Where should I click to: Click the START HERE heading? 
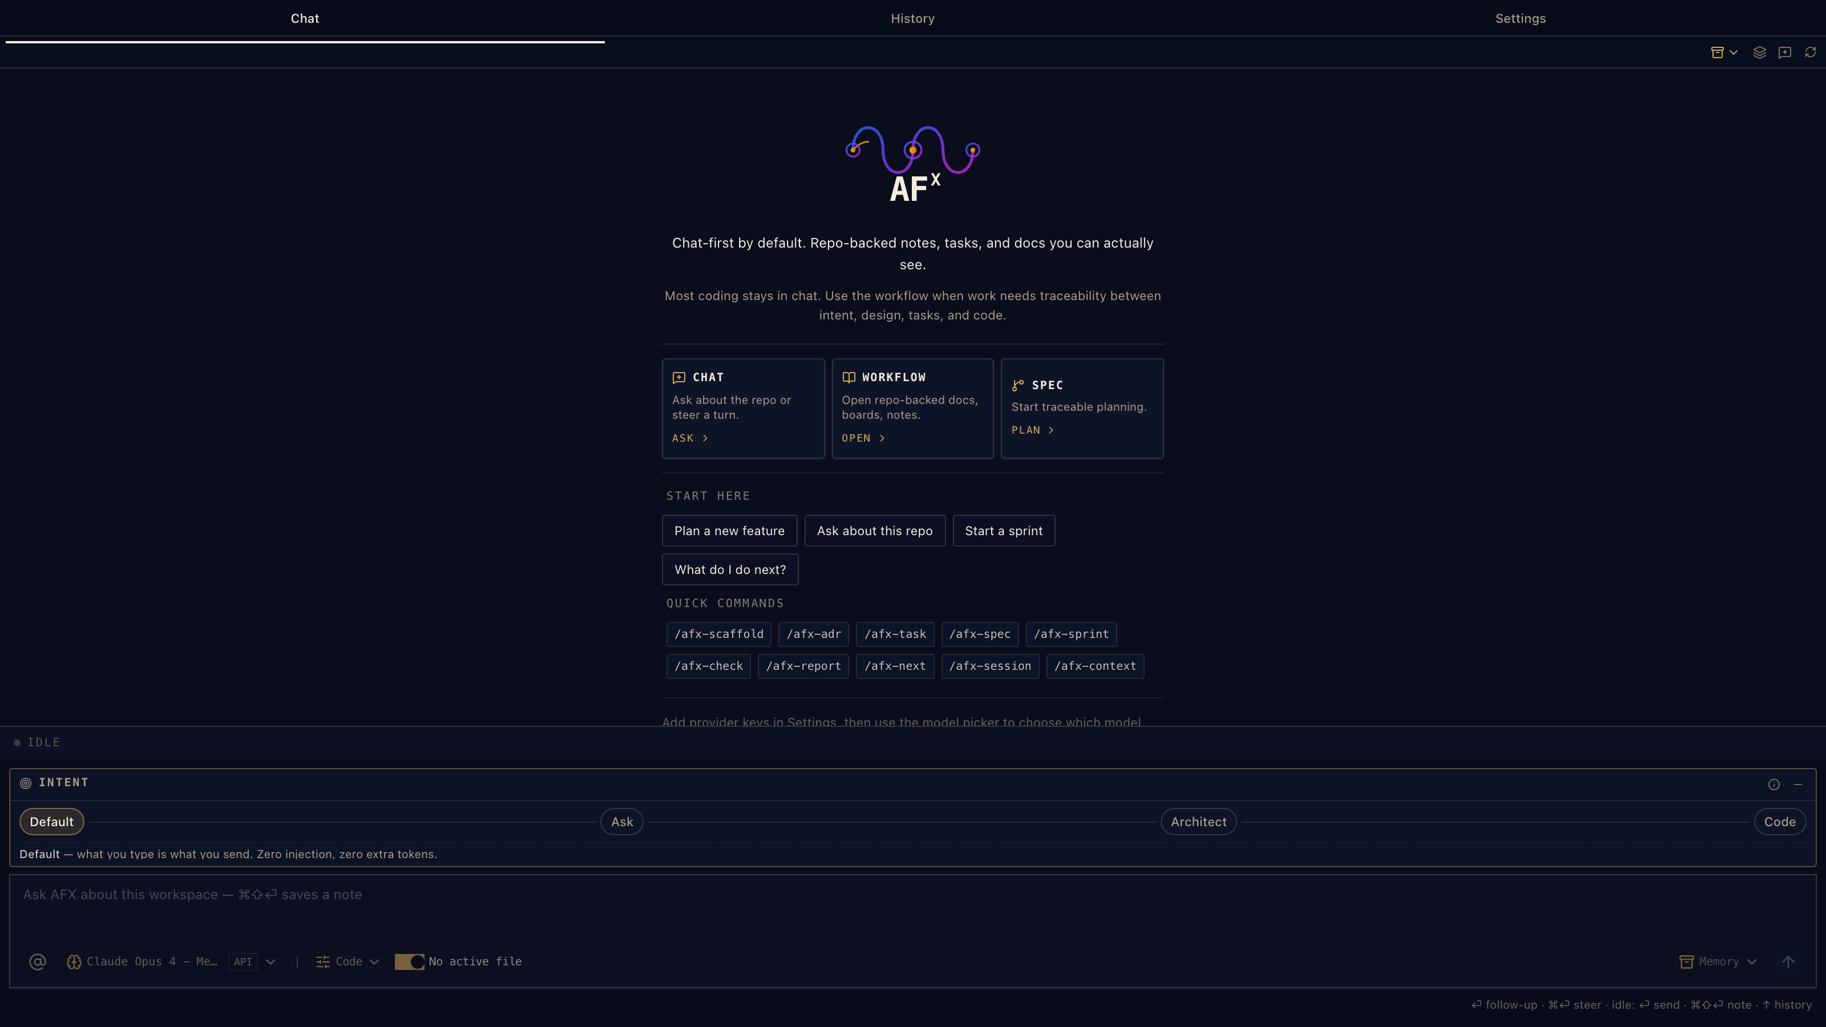click(x=708, y=496)
